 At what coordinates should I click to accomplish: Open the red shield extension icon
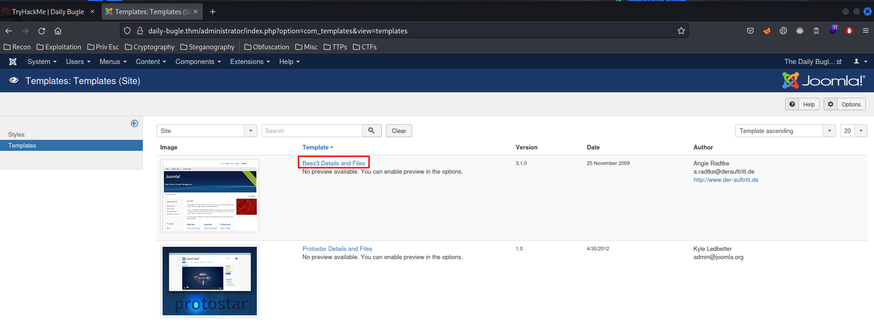coord(849,31)
